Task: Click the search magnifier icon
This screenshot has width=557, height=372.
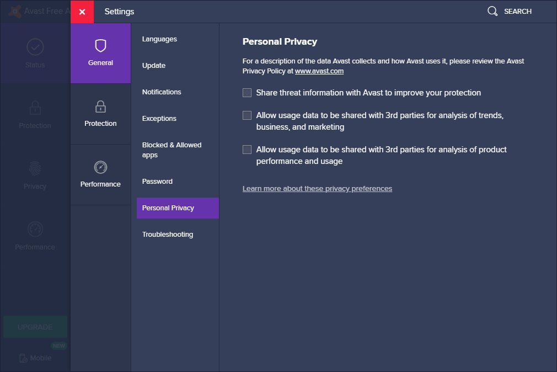Action: (492, 11)
